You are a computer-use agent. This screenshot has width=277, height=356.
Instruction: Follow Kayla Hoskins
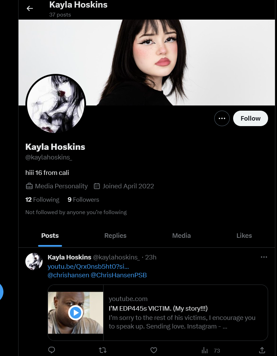pos(251,118)
